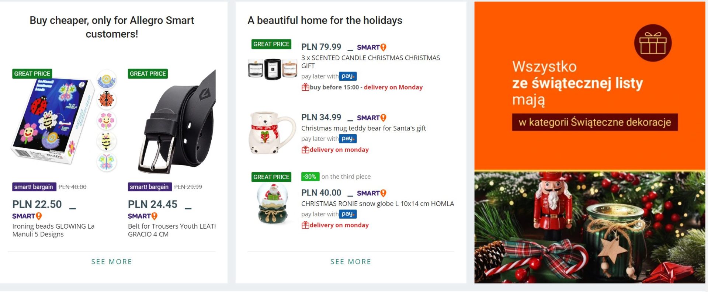Click the gift box icon on orange banner

tap(652, 43)
